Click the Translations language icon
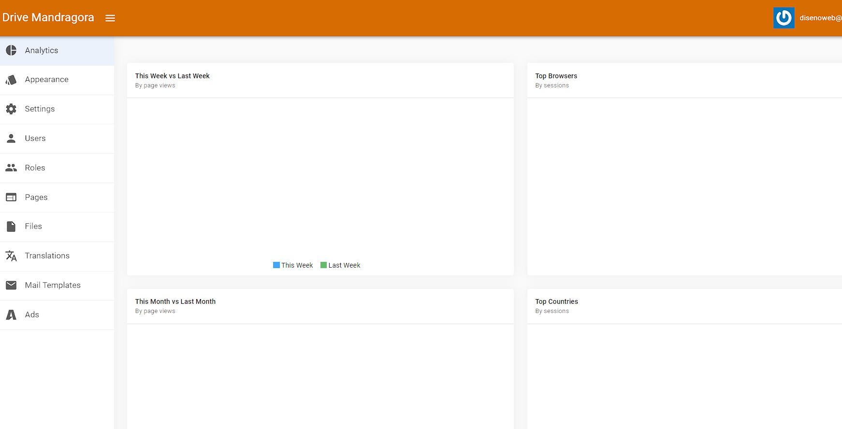This screenshot has width=842, height=429. click(x=11, y=256)
